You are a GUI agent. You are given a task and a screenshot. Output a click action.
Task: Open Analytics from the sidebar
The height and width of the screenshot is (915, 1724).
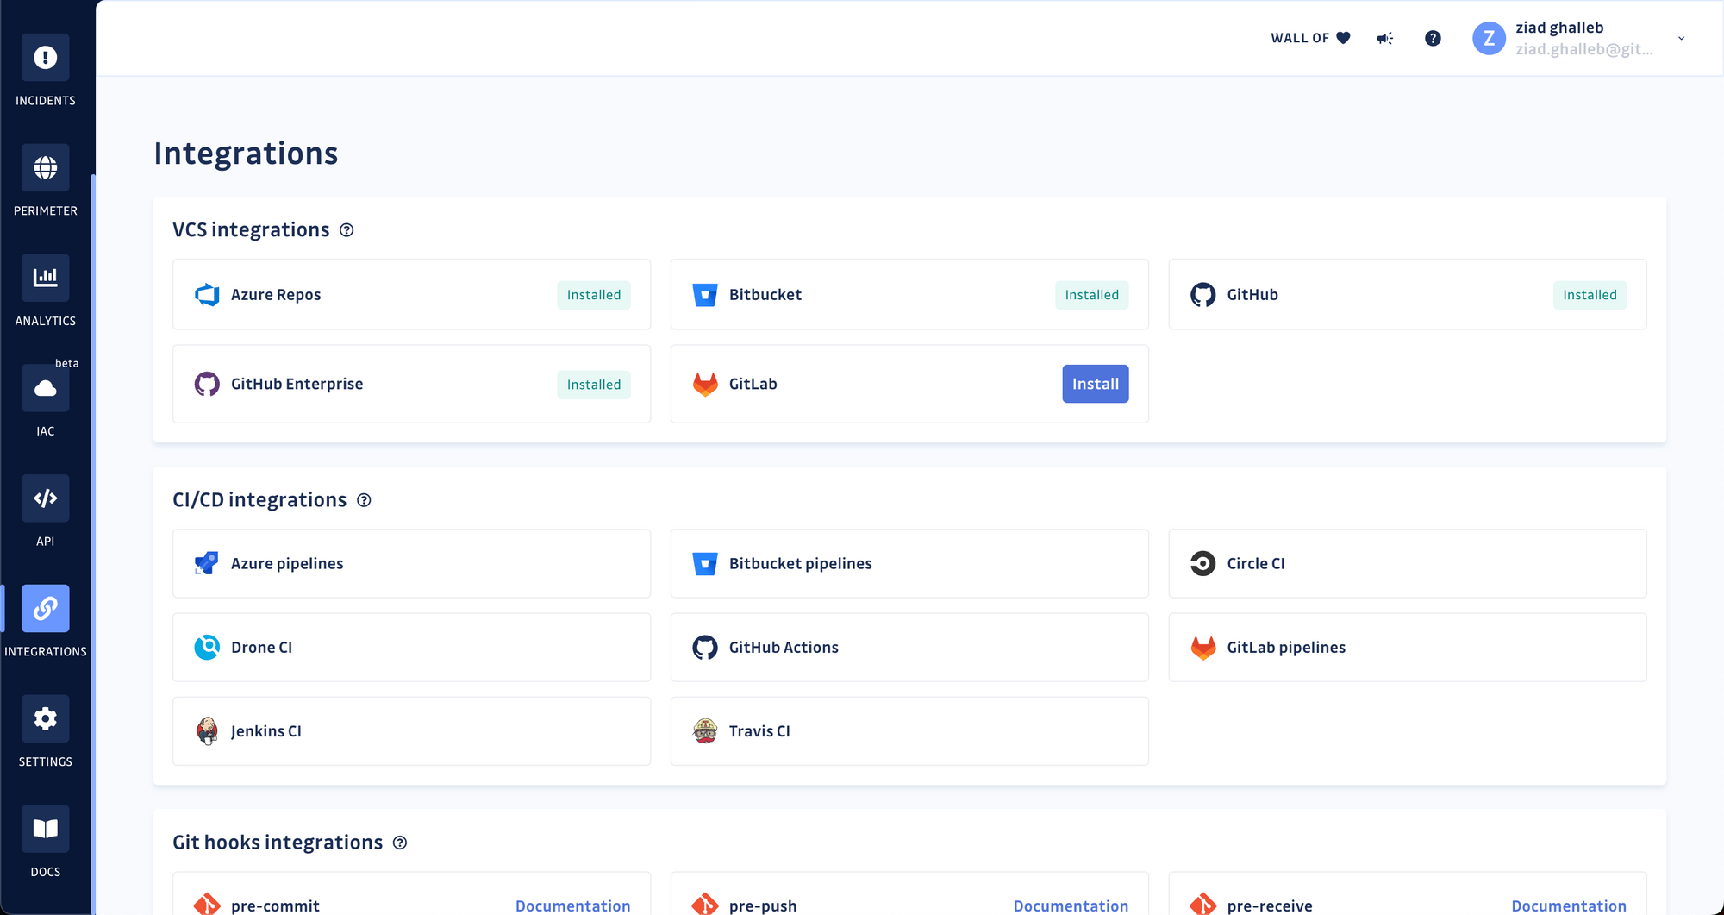click(x=45, y=278)
